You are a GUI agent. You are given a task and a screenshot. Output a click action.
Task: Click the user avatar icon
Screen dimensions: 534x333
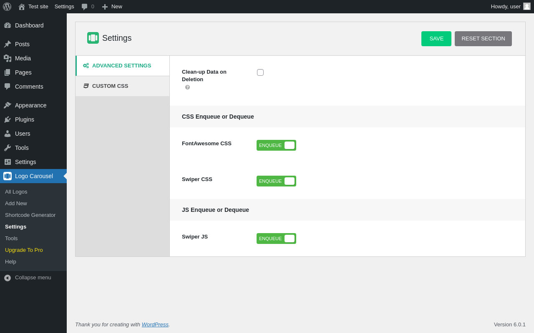[x=527, y=6]
